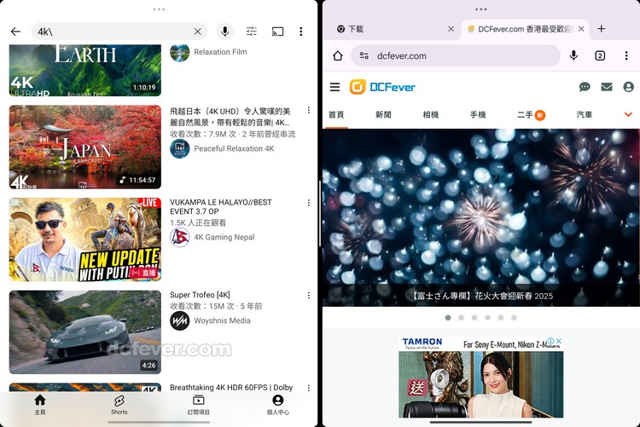Open YouTube search filters

coord(252,32)
